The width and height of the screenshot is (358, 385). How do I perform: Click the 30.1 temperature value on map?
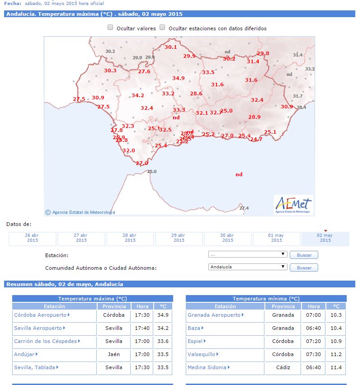click(x=171, y=47)
